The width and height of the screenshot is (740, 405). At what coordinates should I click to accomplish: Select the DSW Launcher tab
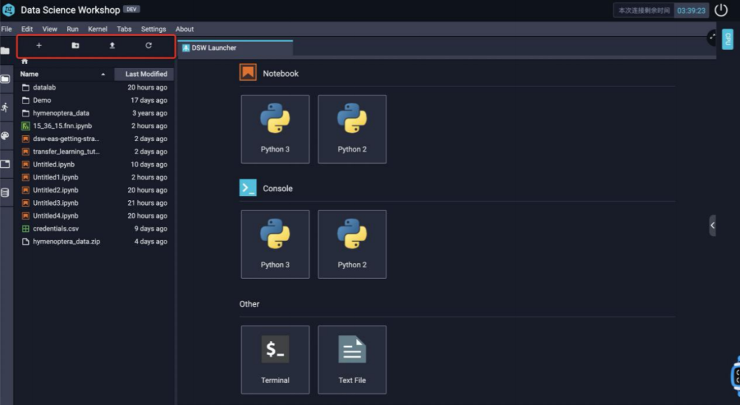[x=235, y=48]
